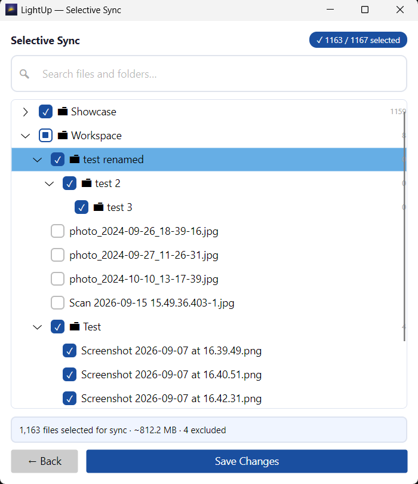Click the LightUp app icon in title bar

tap(11, 10)
